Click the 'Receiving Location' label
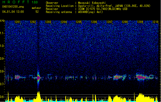This screenshot has width=161, height=102. (60, 6)
